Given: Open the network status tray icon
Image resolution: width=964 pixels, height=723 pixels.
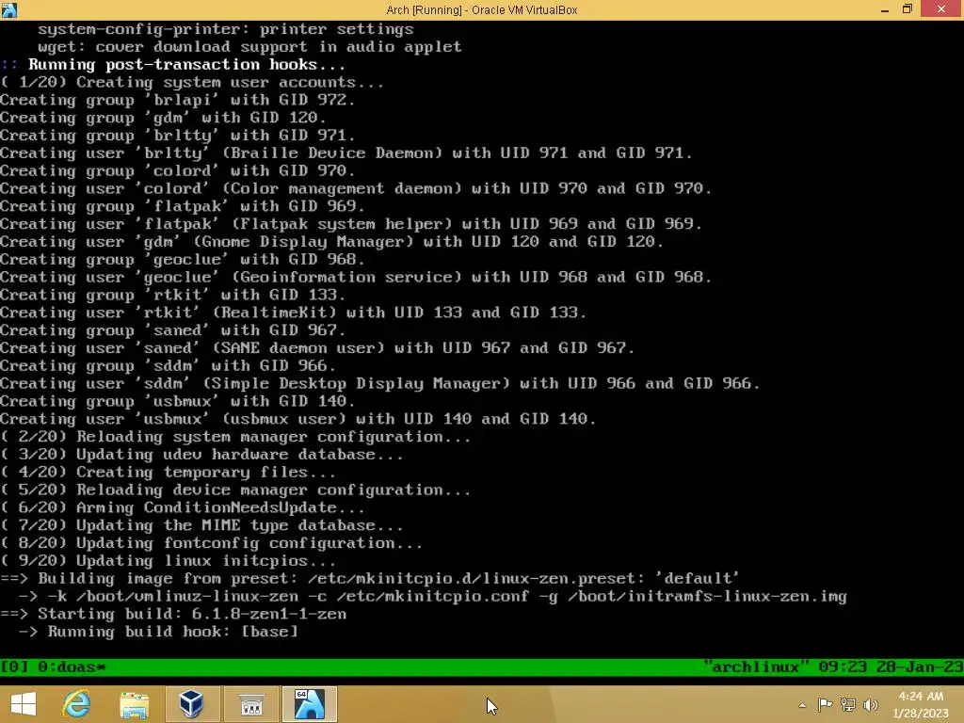Looking at the screenshot, I should click(848, 704).
